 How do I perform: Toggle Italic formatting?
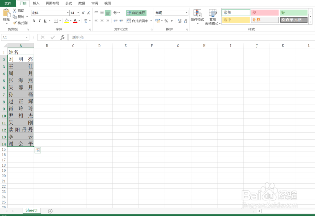40,21
